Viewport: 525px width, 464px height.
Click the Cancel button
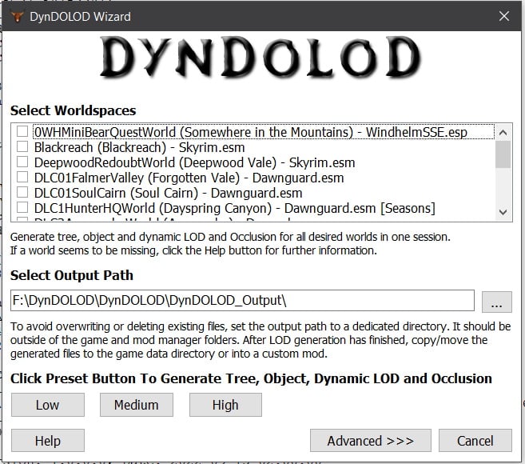(475, 441)
